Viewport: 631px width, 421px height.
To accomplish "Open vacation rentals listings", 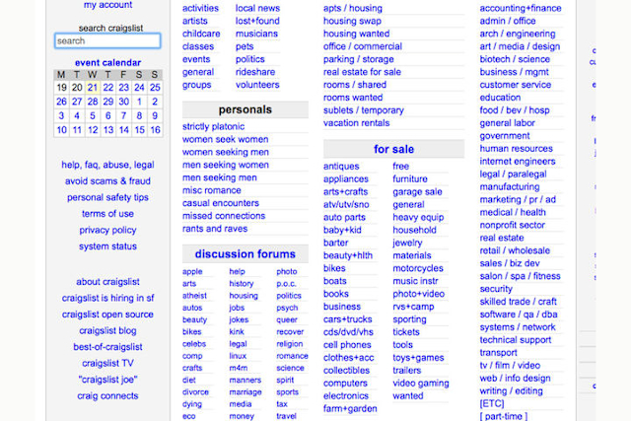I will pos(357,123).
